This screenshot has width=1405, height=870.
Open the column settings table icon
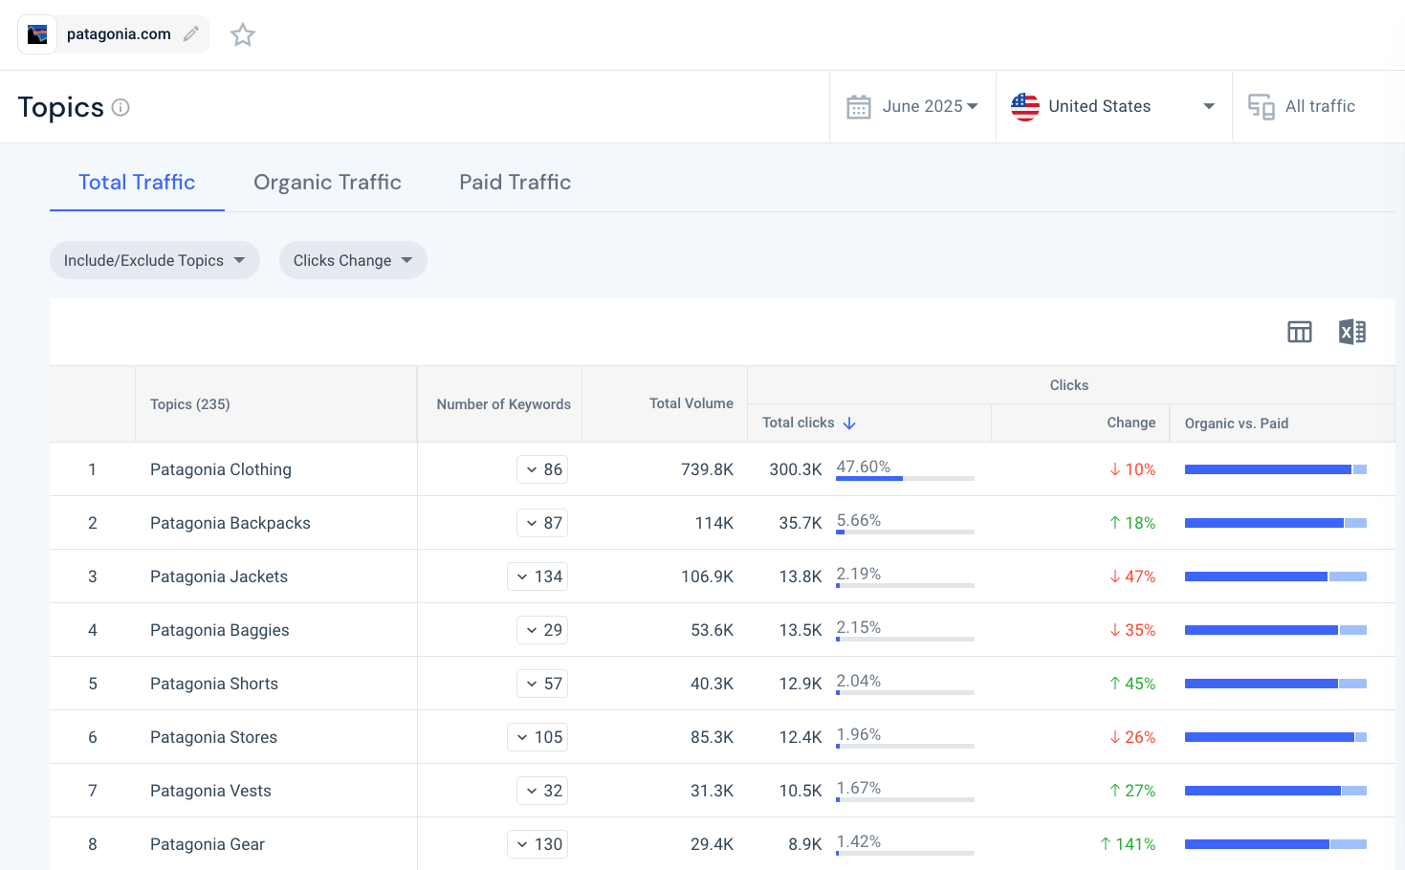point(1300,332)
